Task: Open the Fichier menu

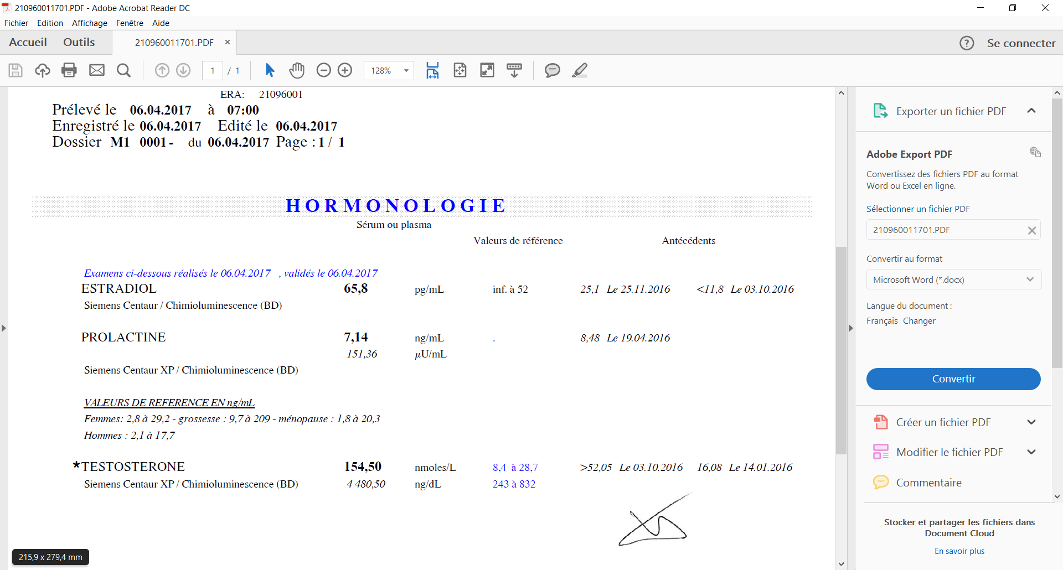Action: tap(16, 23)
